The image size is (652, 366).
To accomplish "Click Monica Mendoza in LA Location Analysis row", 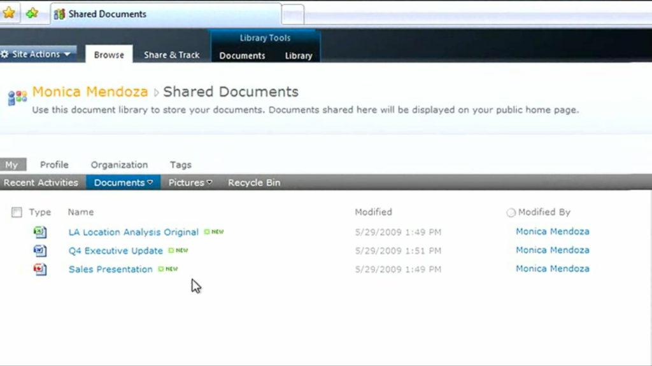I will (x=553, y=231).
